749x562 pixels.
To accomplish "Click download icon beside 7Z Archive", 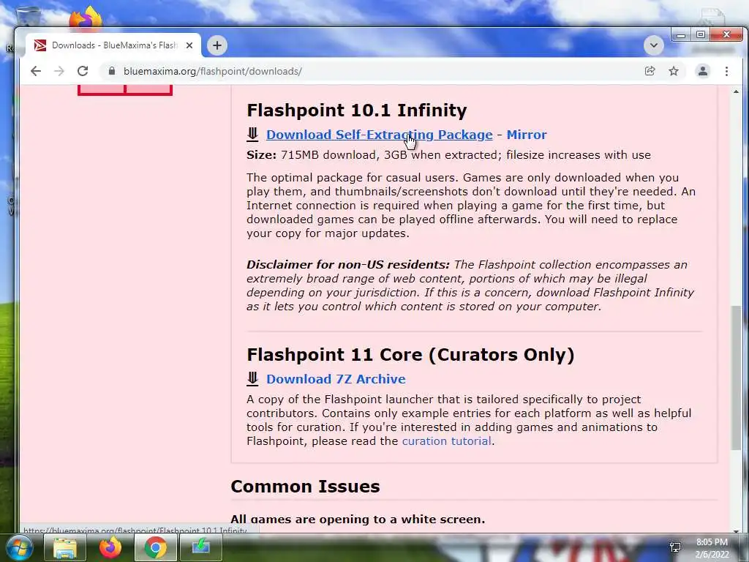I will (x=252, y=378).
